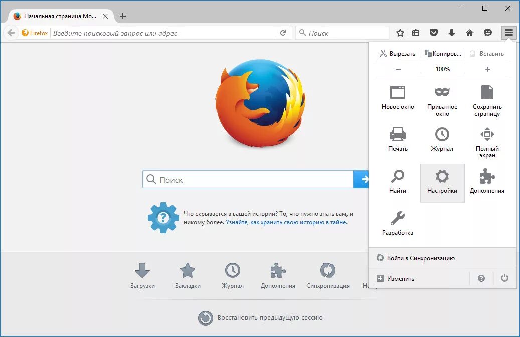
Task: Close the Начальная страница tab
Action: (x=105, y=16)
